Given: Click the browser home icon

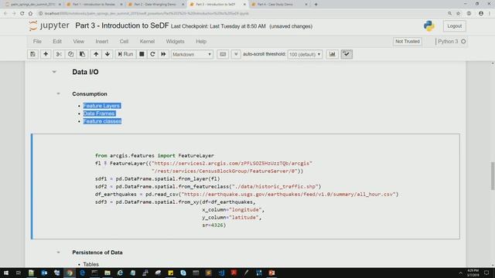Looking at the screenshot, I should click(x=30, y=13).
